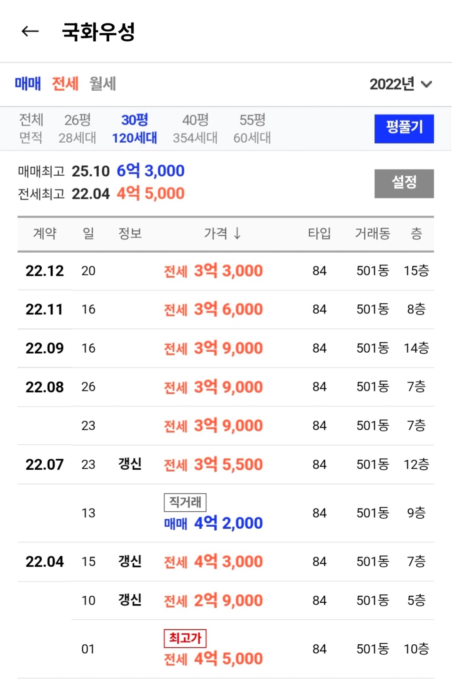The image size is (452, 679).
Task: Switch to the 40평 354세대 tab
Action: point(195,129)
